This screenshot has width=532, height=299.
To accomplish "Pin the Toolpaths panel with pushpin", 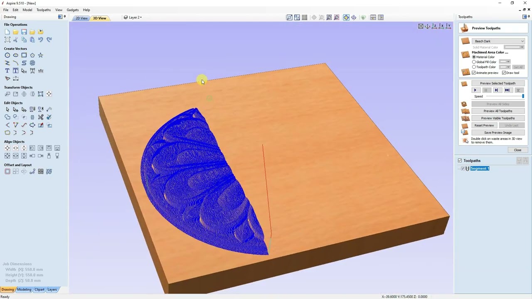I will pyautogui.click(x=529, y=17).
